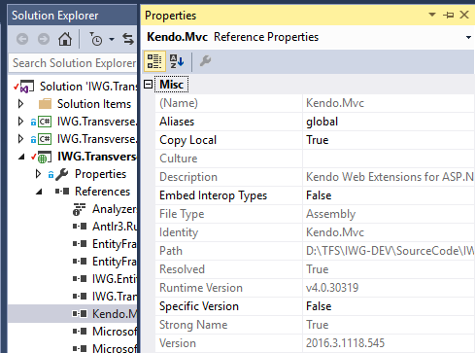Select the first Microsof reference

(115, 332)
